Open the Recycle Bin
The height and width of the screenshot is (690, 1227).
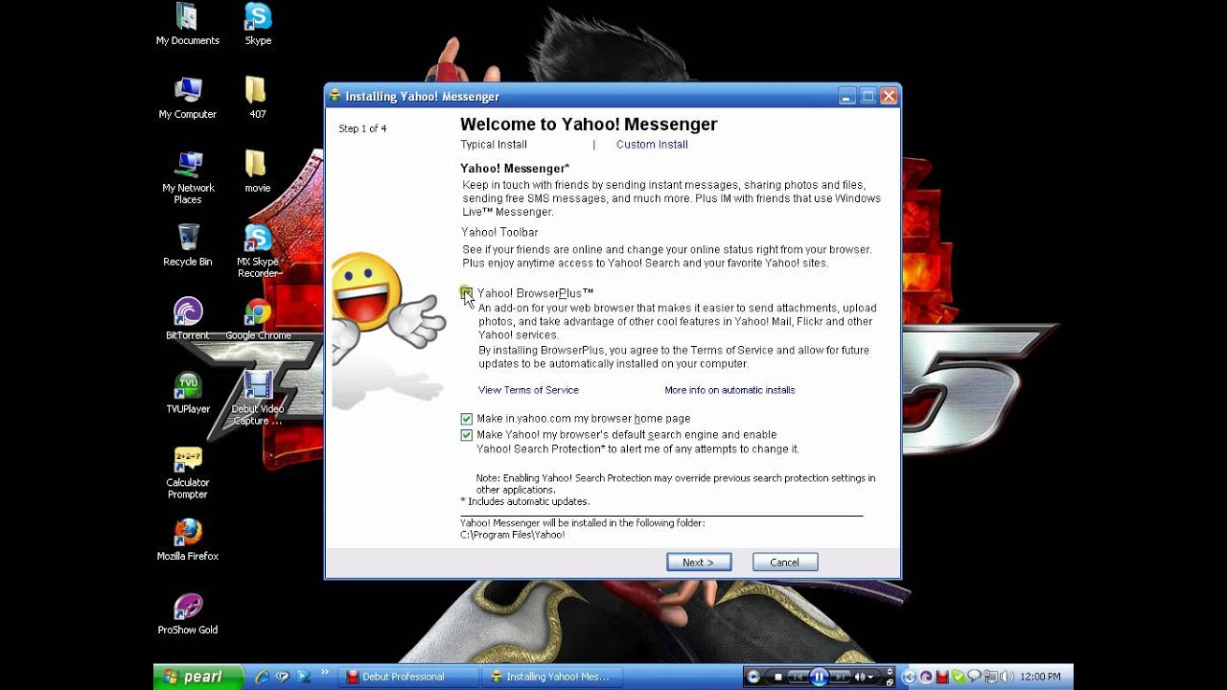tap(188, 245)
